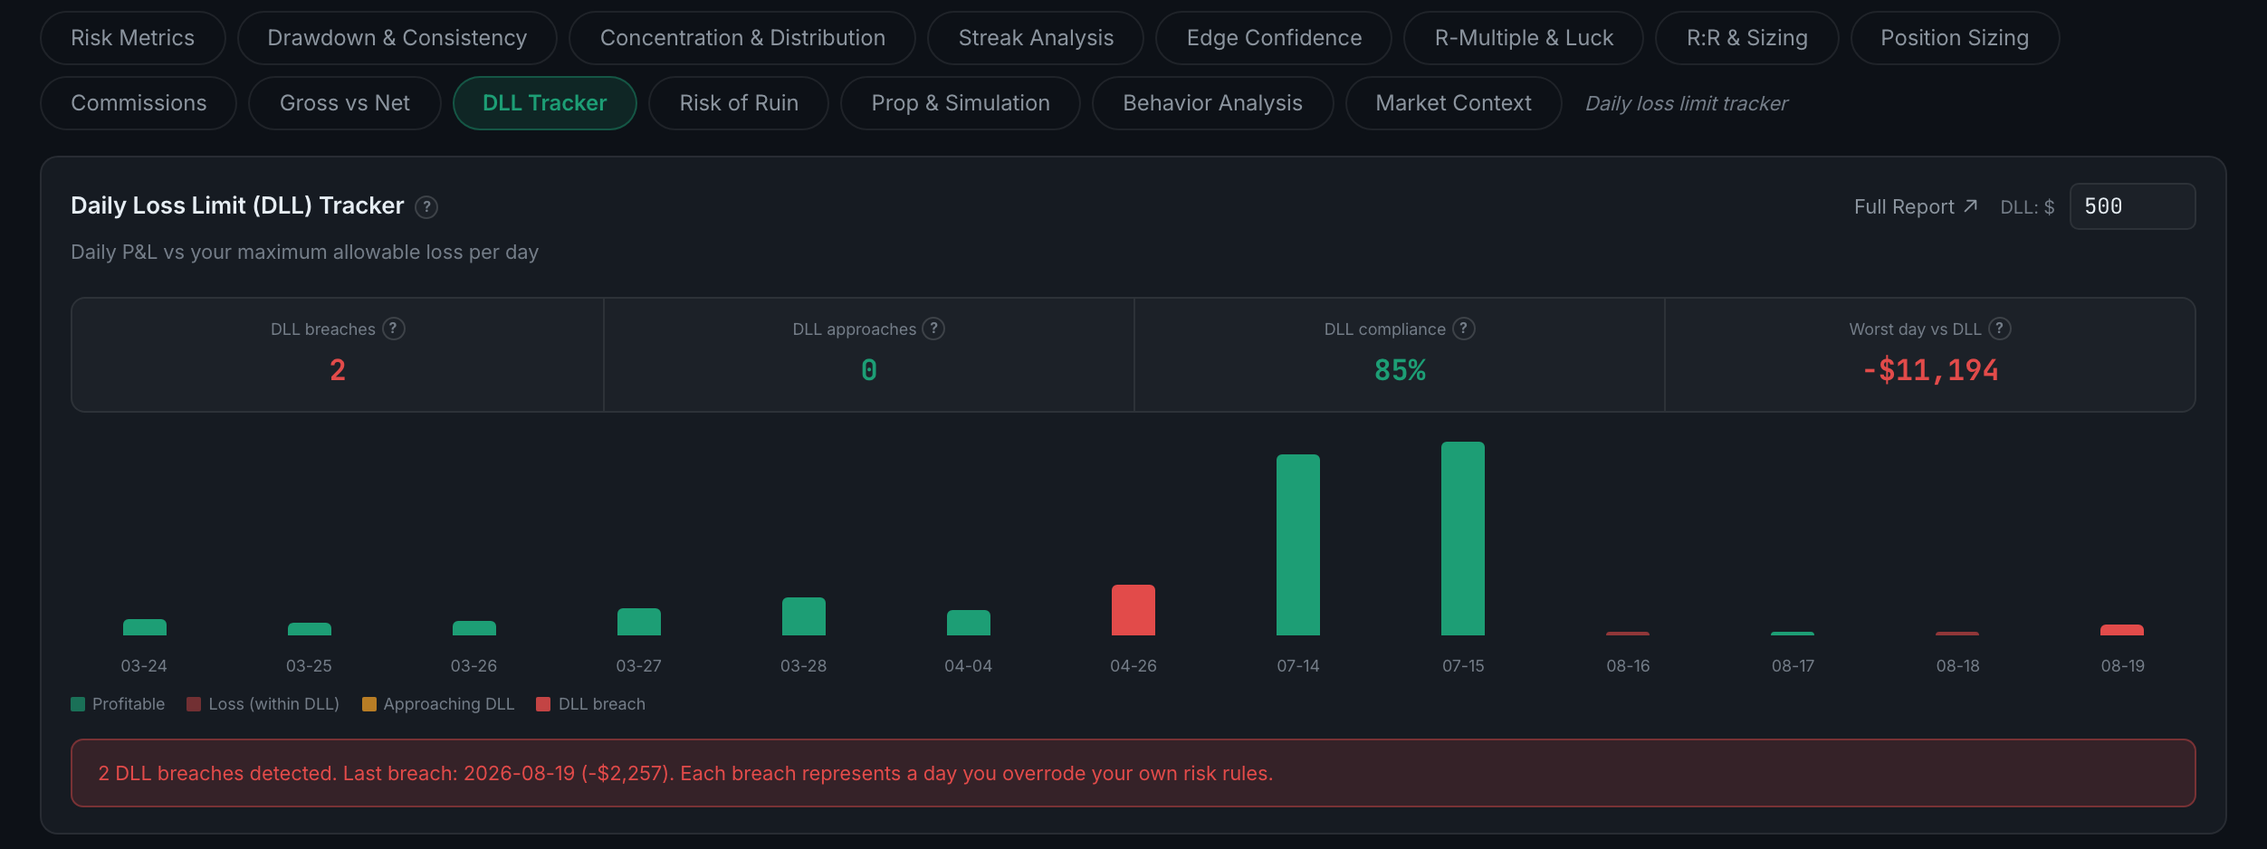
Task: Click the Approaching DLL legend swatch
Action: [369, 704]
